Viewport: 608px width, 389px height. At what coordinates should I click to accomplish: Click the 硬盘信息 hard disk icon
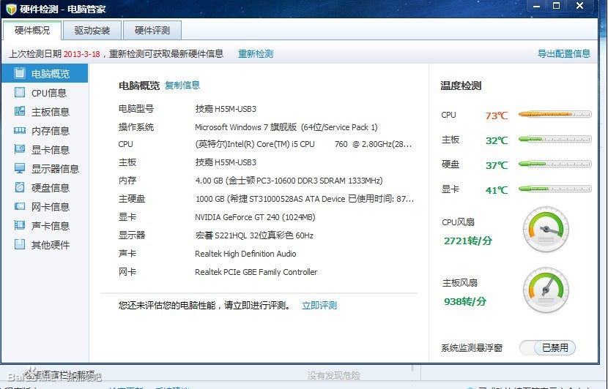click(19, 187)
